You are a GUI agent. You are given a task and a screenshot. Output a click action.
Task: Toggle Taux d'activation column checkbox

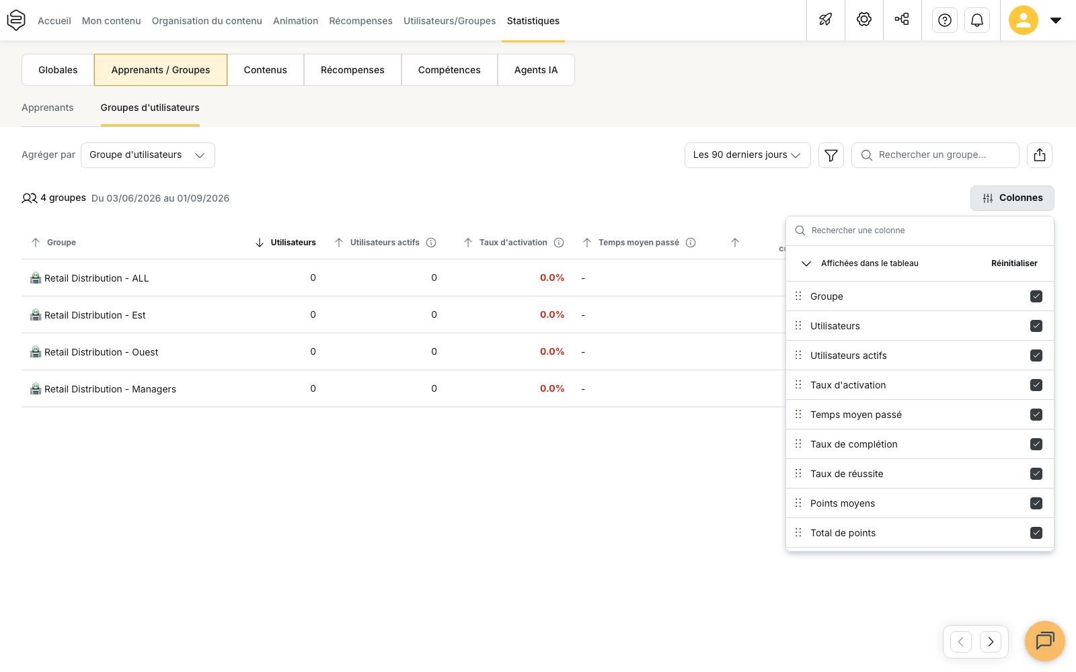[1036, 385]
